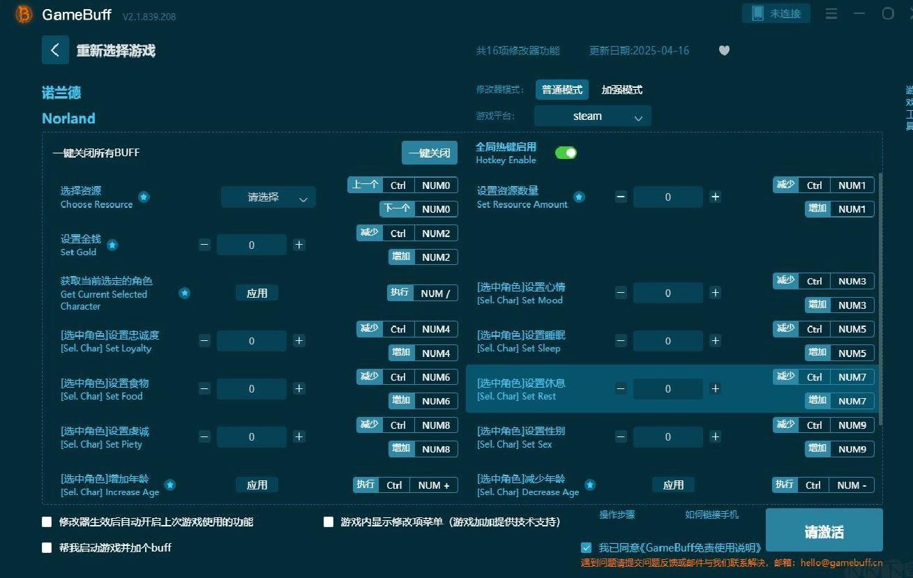Screen dimensions: 913x578
Task: Click star icon next to Set Gold
Action: coord(112,245)
